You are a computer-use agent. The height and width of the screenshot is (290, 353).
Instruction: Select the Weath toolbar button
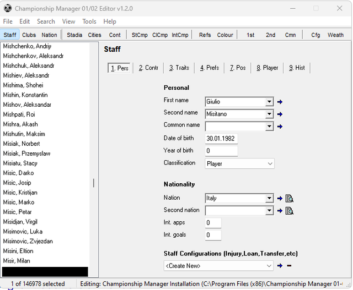pyautogui.click(x=335, y=35)
